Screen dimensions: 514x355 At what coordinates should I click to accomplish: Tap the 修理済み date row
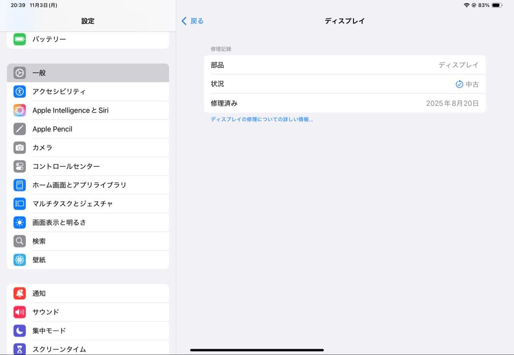(x=345, y=103)
